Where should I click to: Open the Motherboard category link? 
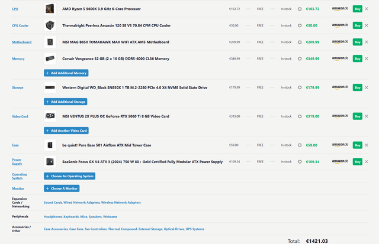22,42
